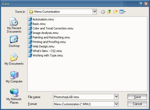Open the Format type dropdown

(x=116, y=104)
